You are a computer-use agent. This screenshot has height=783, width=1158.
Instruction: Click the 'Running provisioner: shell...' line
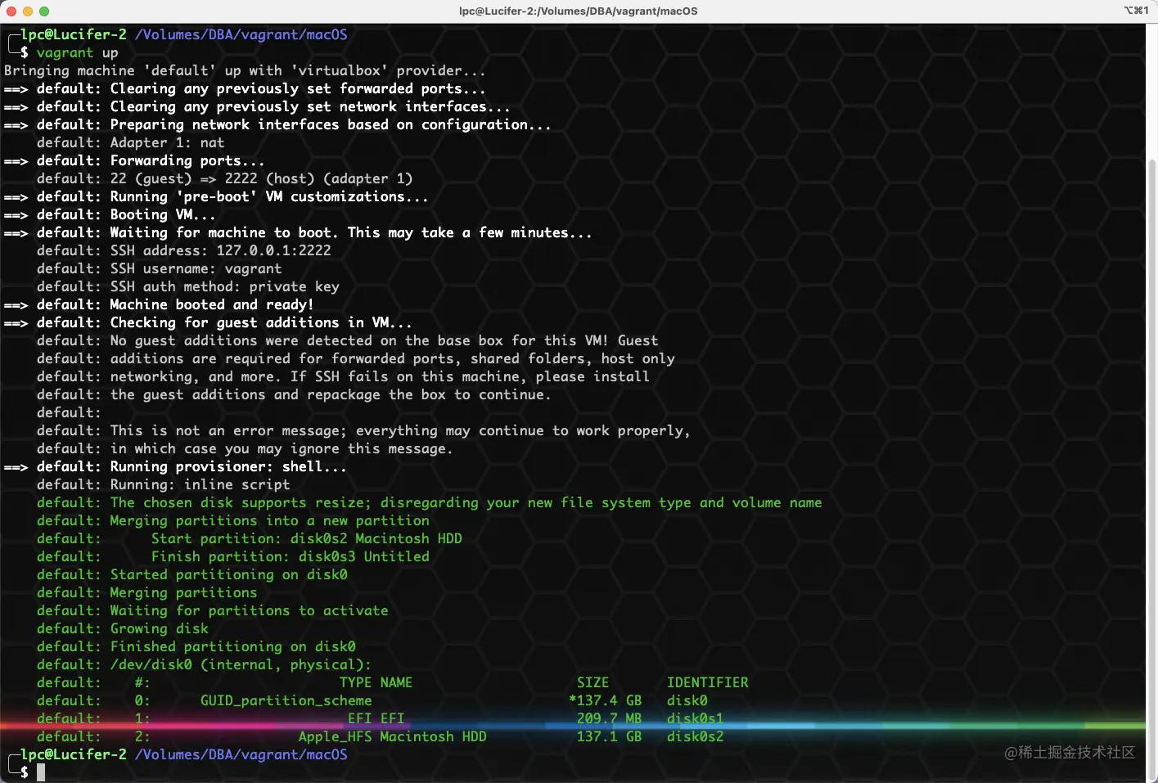[x=175, y=467]
